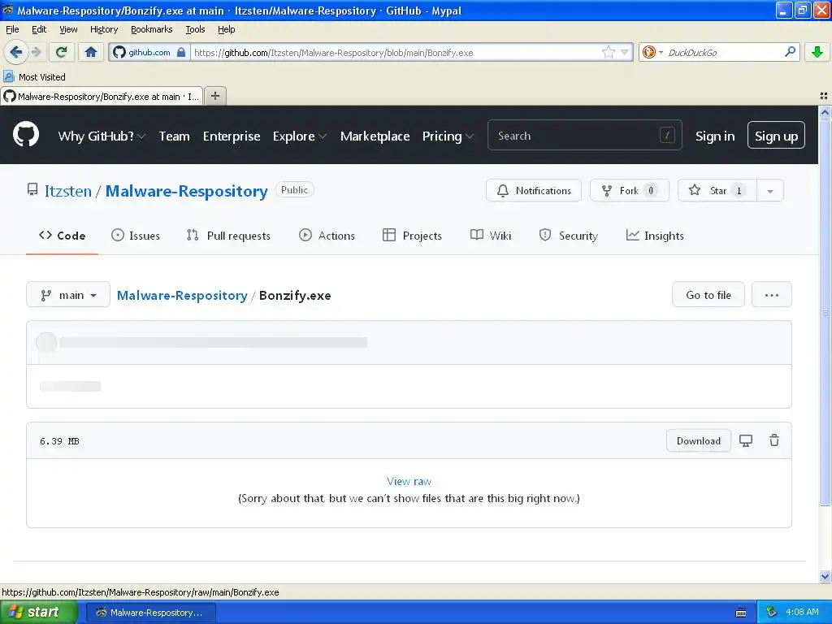Open the address bar history dropdown arrow
Viewport: 832px width, 624px height.
pyautogui.click(x=625, y=52)
